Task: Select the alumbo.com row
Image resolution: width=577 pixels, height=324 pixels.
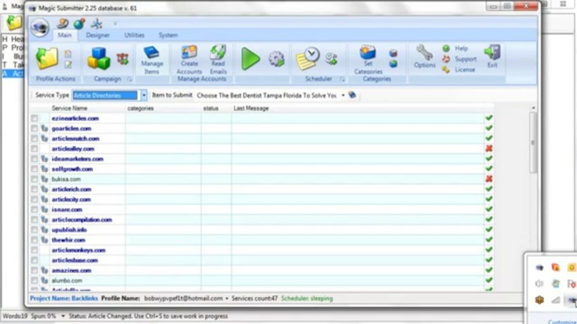Action: [x=262, y=280]
